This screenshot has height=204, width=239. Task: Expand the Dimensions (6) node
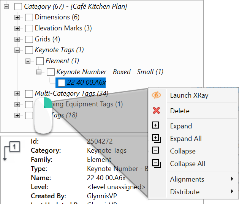tap(17, 17)
